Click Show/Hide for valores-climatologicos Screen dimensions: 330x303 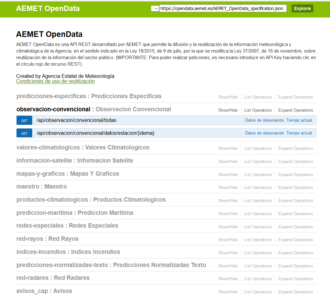coord(228,148)
